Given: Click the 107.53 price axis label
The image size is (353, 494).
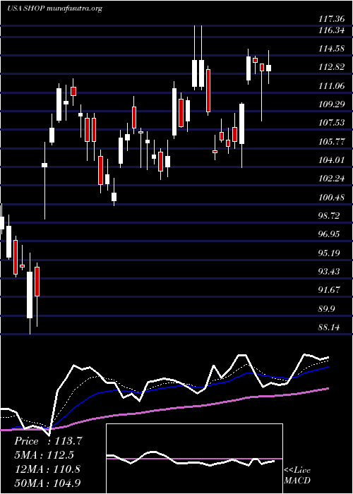Looking at the screenshot, I should point(332,123).
